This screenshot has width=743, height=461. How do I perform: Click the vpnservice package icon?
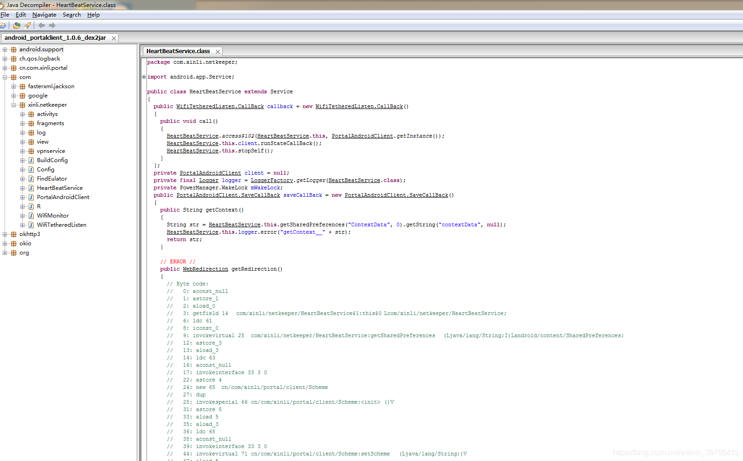pyautogui.click(x=31, y=151)
